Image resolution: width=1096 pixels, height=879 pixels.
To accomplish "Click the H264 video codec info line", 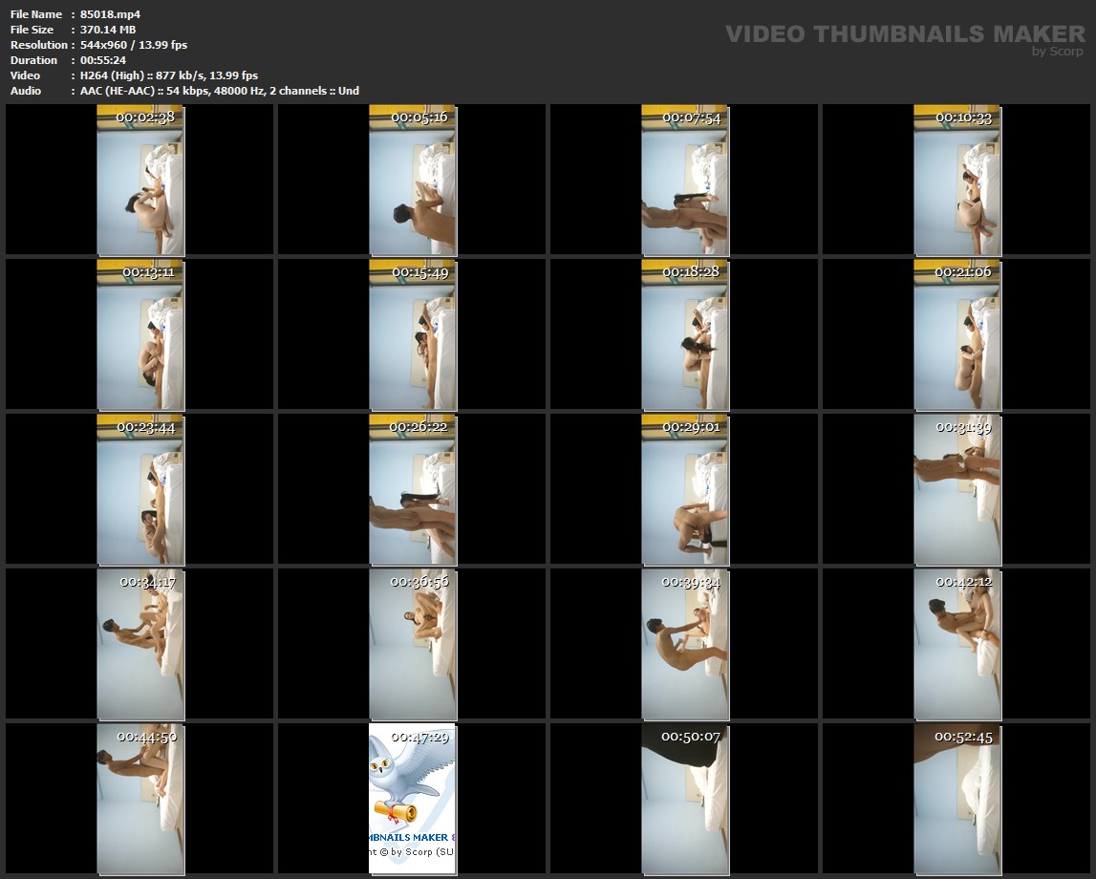I will 169,75.
